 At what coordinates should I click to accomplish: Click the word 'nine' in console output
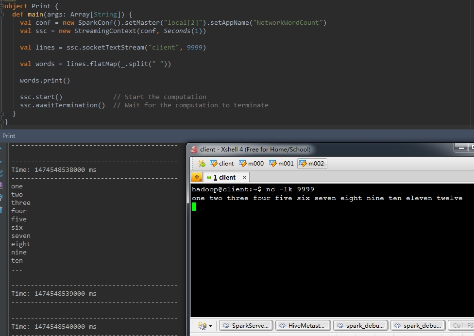point(19,252)
